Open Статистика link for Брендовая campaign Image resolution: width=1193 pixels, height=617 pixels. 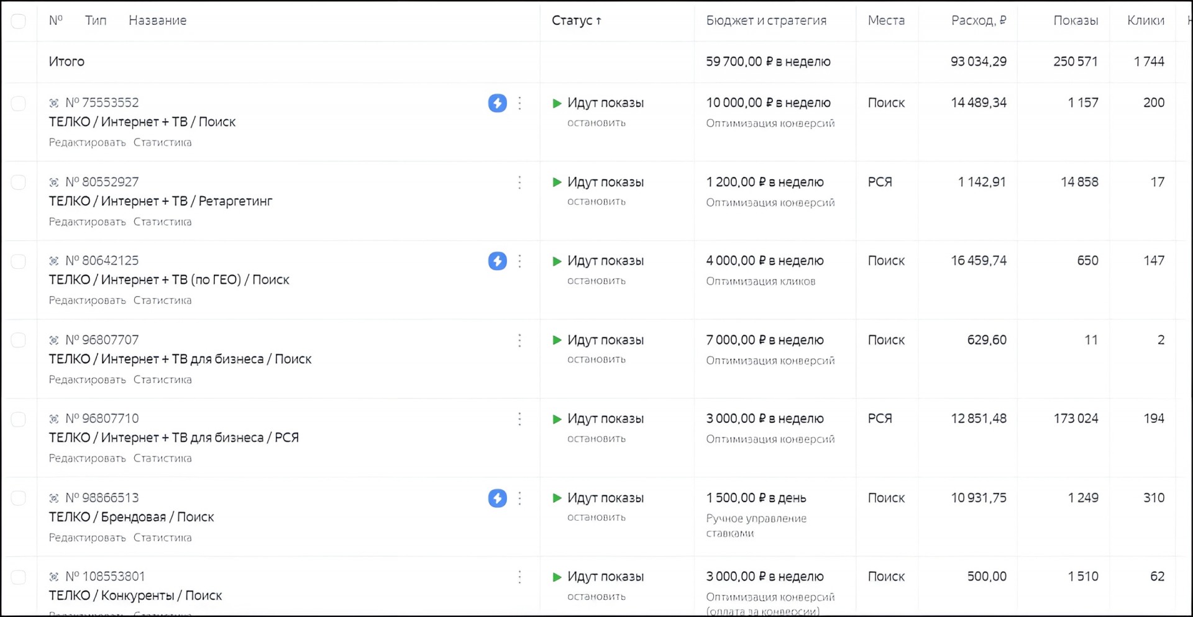point(162,538)
